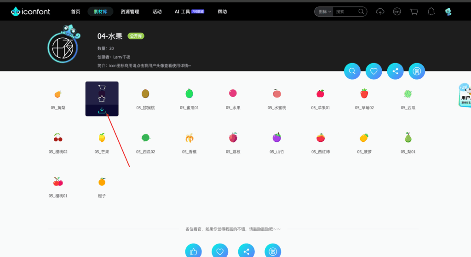471x257 pixels.
Task: Click the share circle button below the header
Action: coord(395,71)
